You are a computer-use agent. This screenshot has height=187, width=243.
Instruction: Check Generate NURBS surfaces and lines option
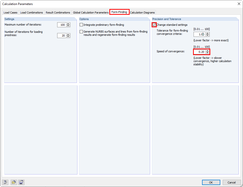pyautogui.click(x=81, y=32)
